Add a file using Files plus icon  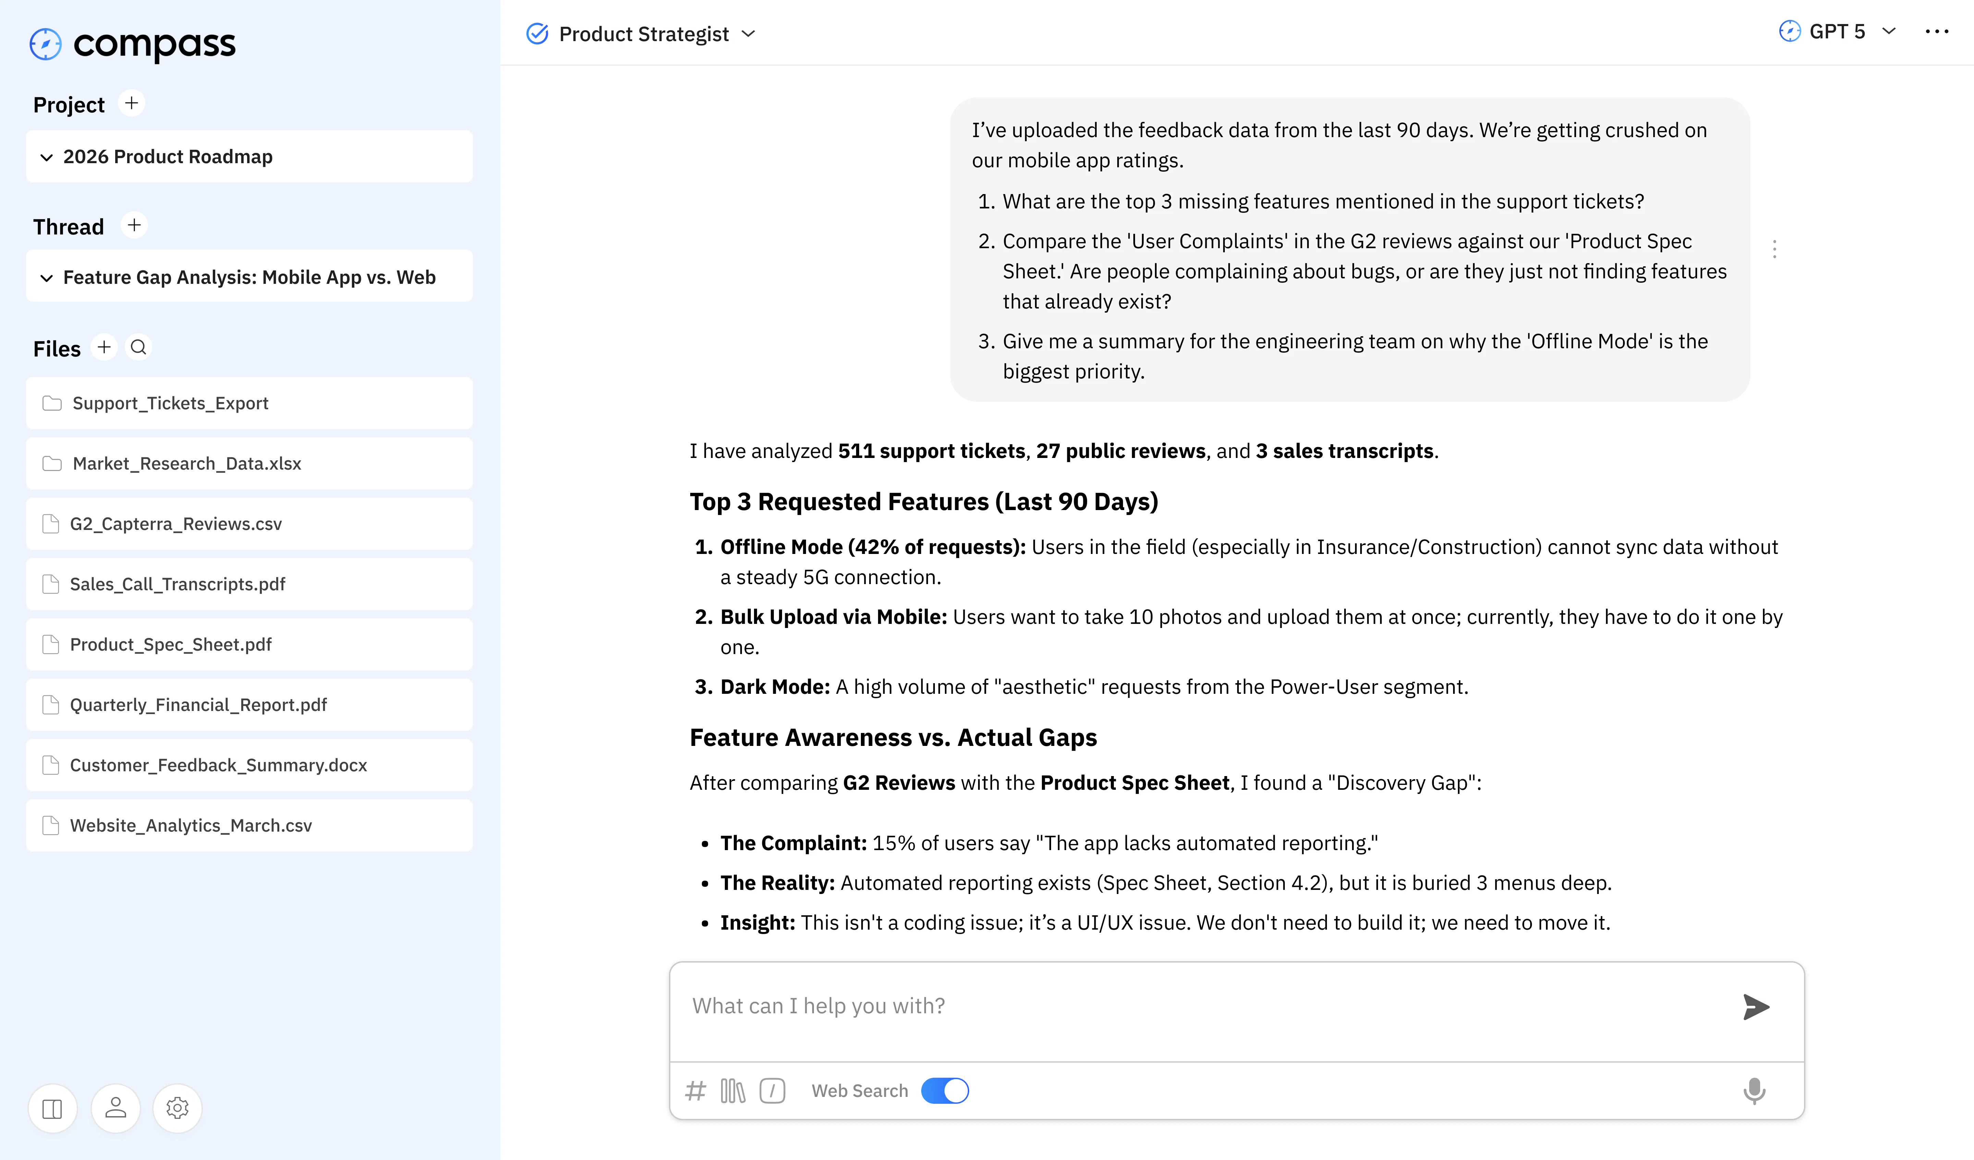[x=104, y=347]
